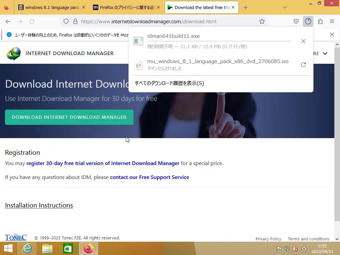Expand the site navigation menu chevron
The height and width of the screenshot is (255, 340).
coord(325,53)
